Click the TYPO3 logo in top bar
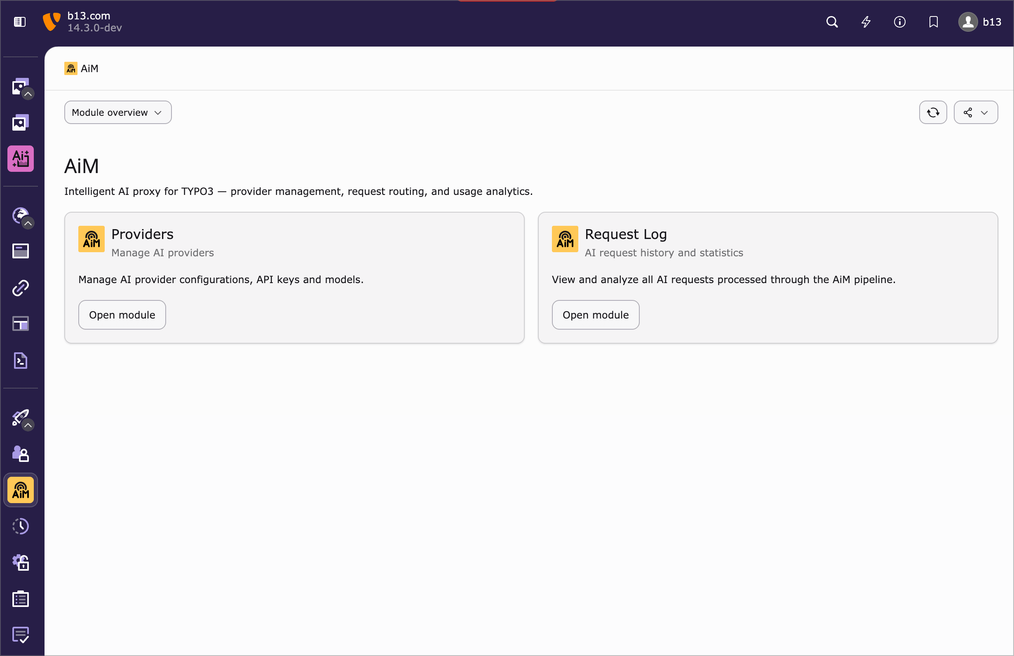Image resolution: width=1014 pixels, height=656 pixels. coord(51,22)
